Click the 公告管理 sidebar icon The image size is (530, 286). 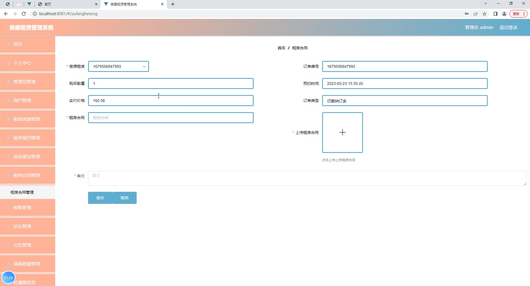[9, 245]
